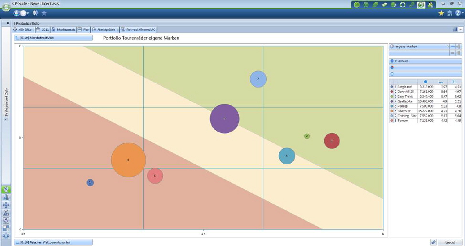Open the navigation history dropdown arrow
This screenshot has width=465, height=246.
pyautogui.click(x=28, y=13)
